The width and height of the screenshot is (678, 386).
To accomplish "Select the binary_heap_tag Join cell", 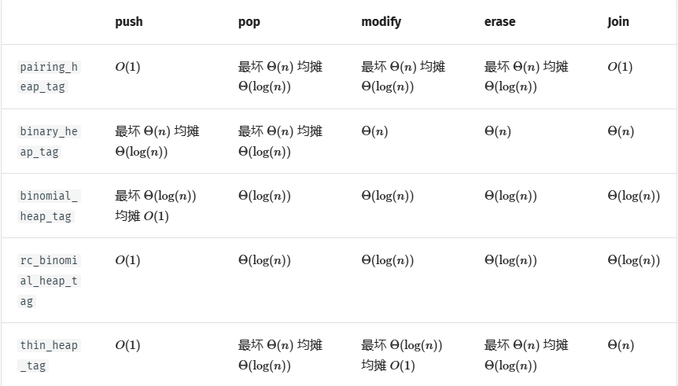I will click(621, 131).
